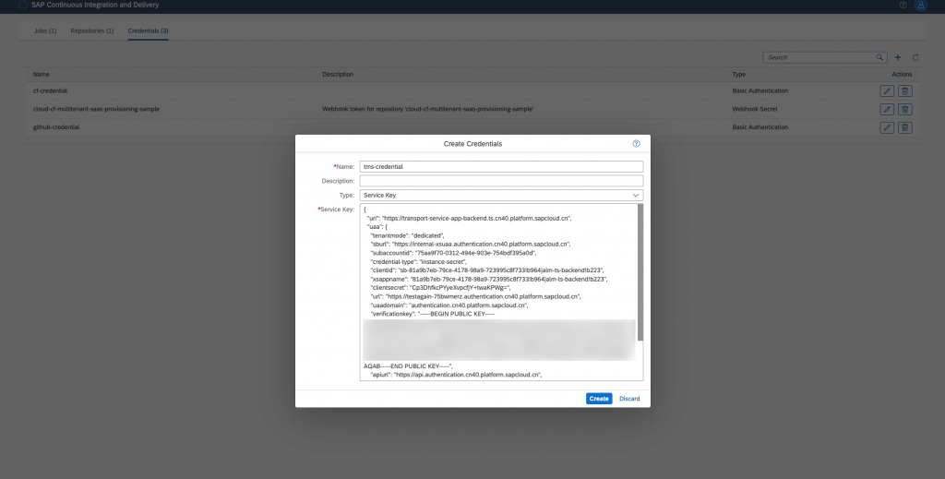This screenshot has height=479, width=945.
Task: Select the cf-credential row name
Action: pyautogui.click(x=50, y=91)
